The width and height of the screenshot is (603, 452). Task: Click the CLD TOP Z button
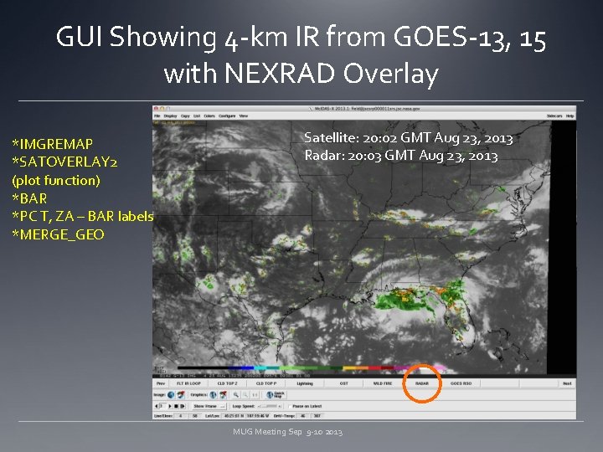(227, 383)
